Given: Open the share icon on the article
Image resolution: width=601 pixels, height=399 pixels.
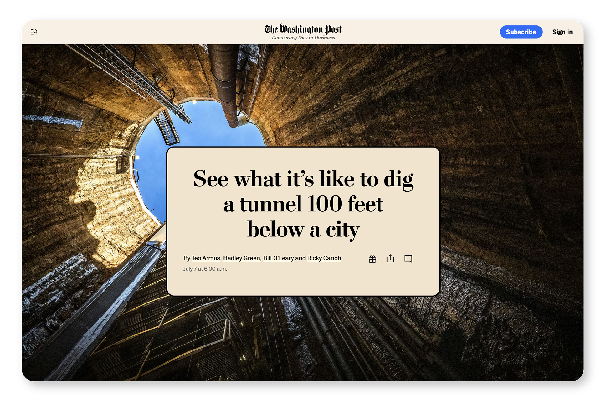Looking at the screenshot, I should click(390, 258).
